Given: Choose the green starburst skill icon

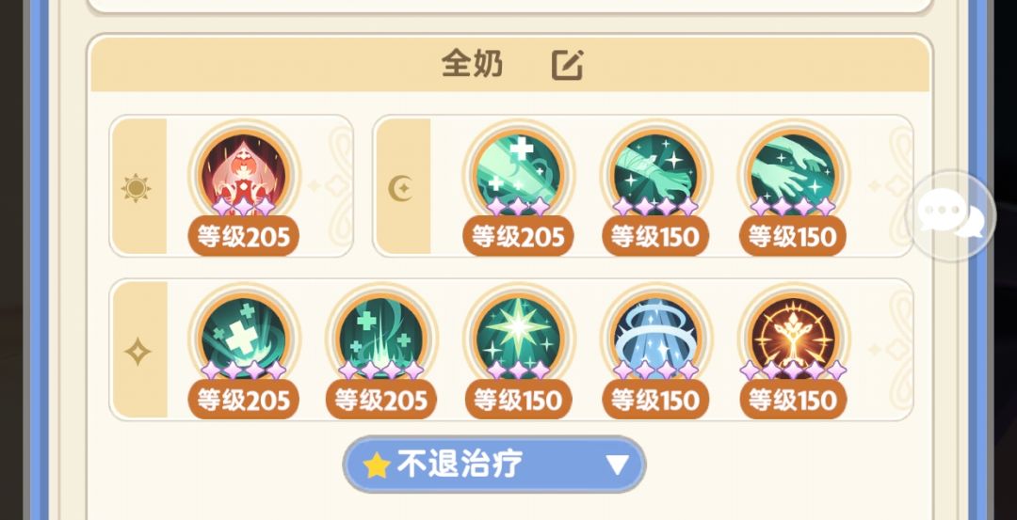Looking at the screenshot, I should pyautogui.click(x=518, y=338).
